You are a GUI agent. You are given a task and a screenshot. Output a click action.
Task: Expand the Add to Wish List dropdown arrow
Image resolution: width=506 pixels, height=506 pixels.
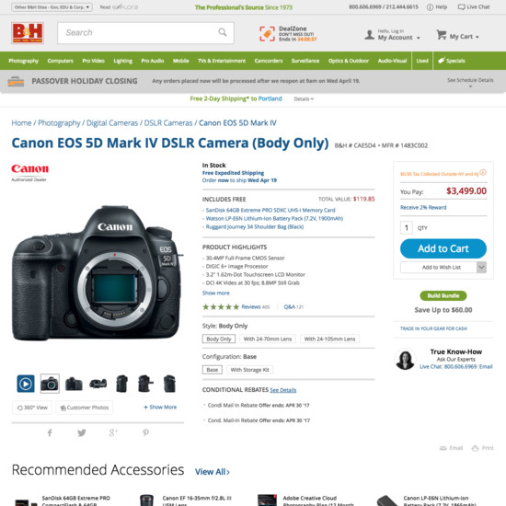click(x=481, y=267)
